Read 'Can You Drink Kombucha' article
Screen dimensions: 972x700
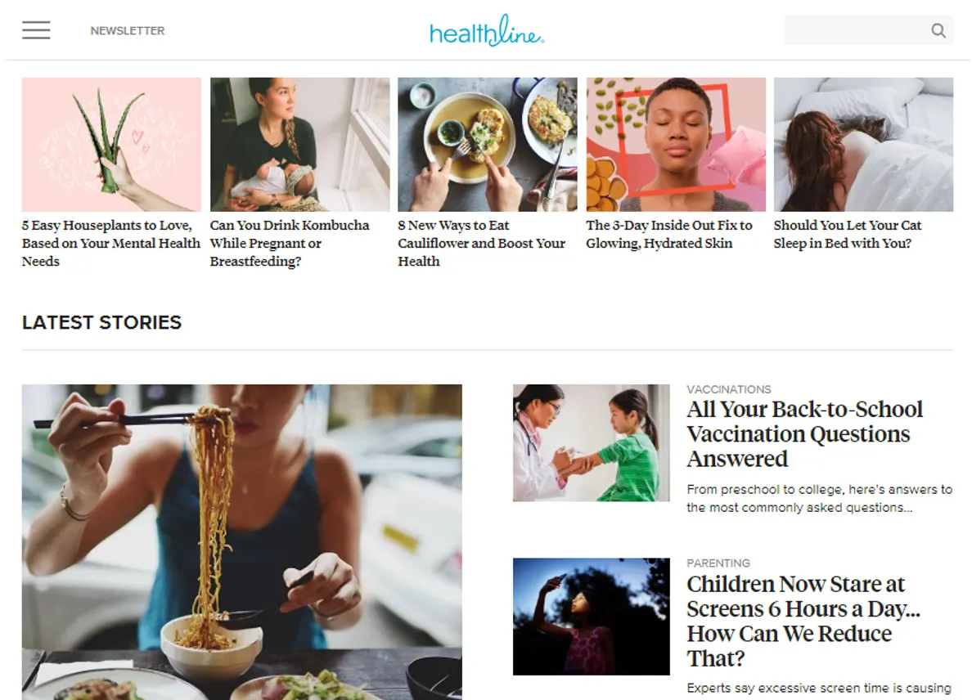[290, 244]
